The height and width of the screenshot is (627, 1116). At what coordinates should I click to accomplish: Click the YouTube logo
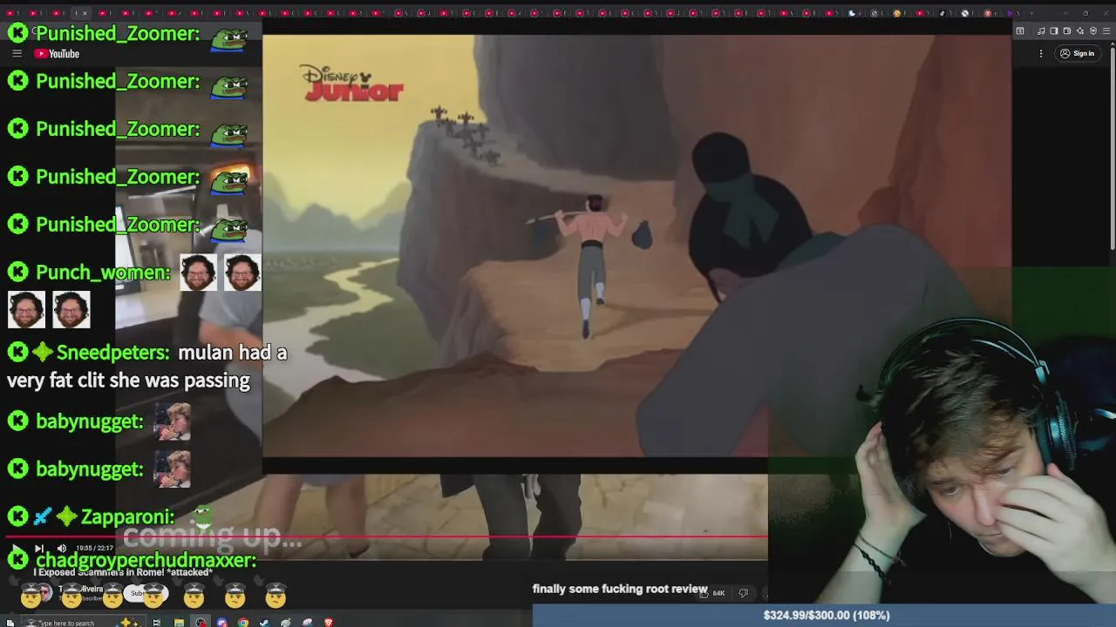coord(57,54)
